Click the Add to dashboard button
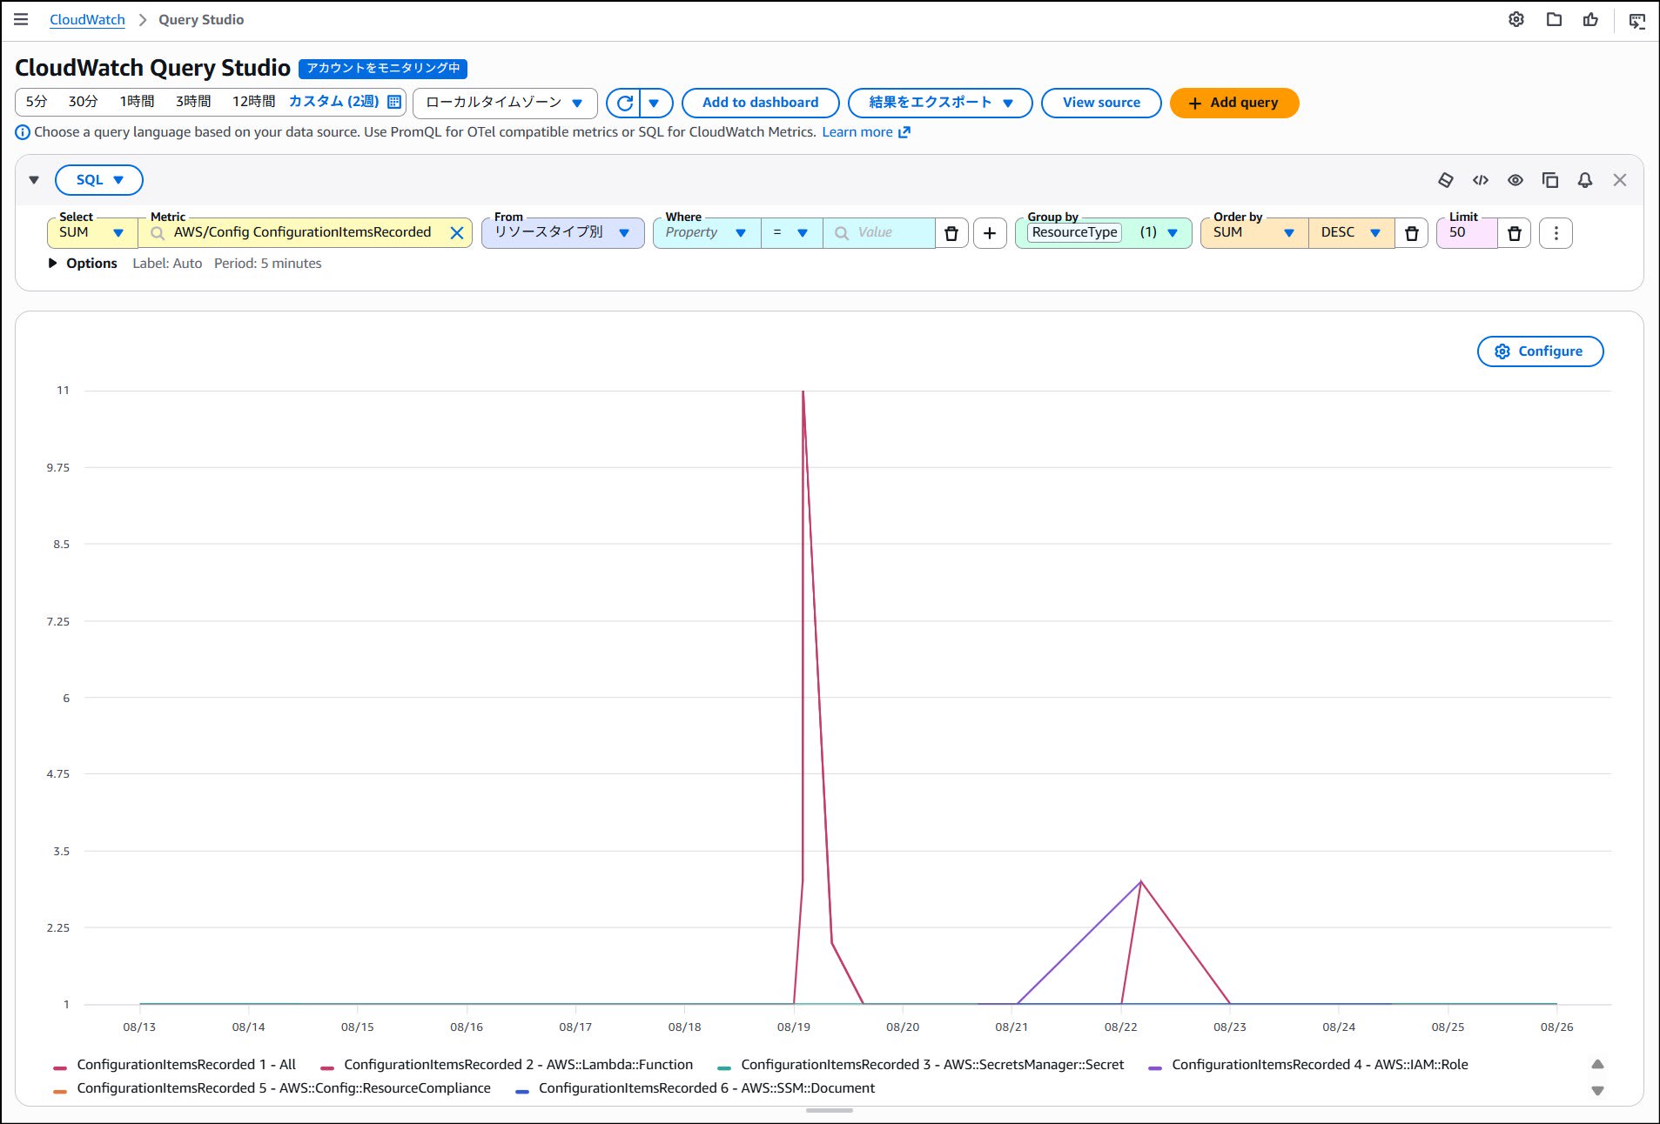Viewport: 1660px width, 1124px height. point(760,103)
